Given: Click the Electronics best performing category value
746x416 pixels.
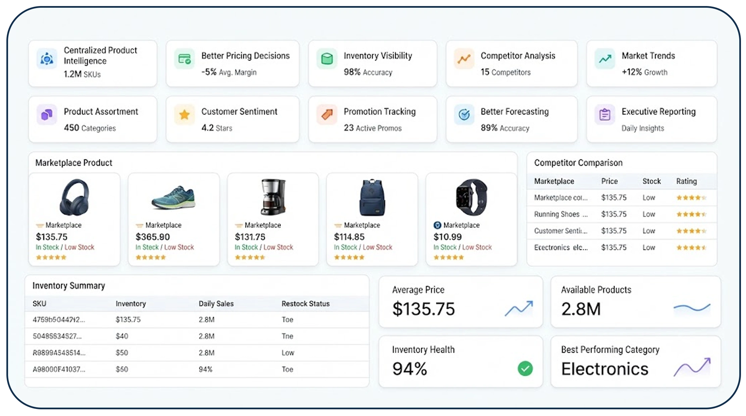Looking at the screenshot, I should pyautogui.click(x=605, y=369).
